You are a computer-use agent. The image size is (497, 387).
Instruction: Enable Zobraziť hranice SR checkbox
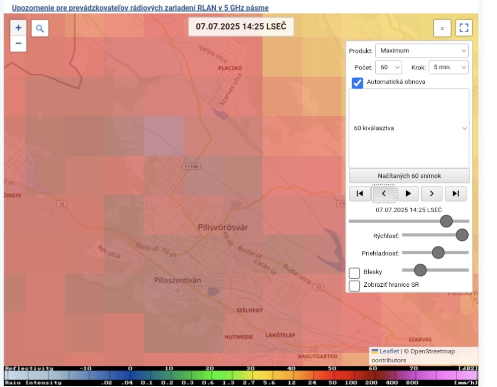355,286
